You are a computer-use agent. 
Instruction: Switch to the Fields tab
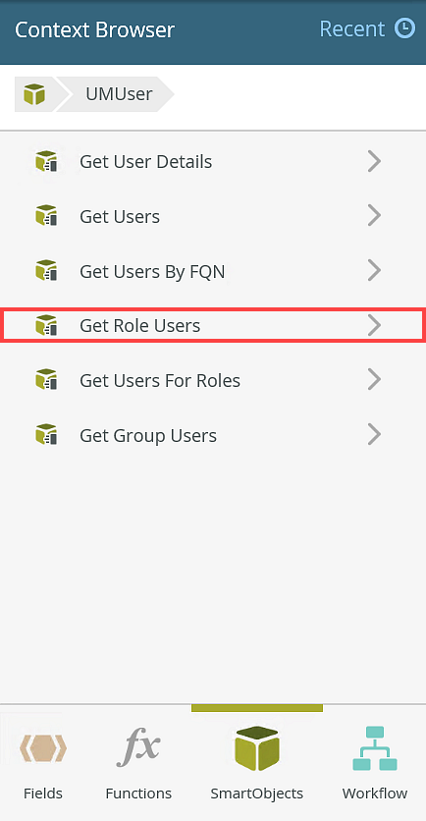pos(43,762)
